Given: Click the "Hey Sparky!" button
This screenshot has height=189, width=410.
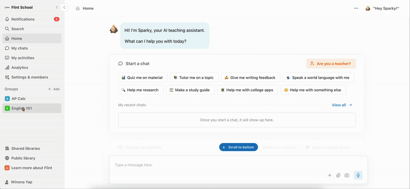Looking at the screenshot, I should (x=382, y=8).
